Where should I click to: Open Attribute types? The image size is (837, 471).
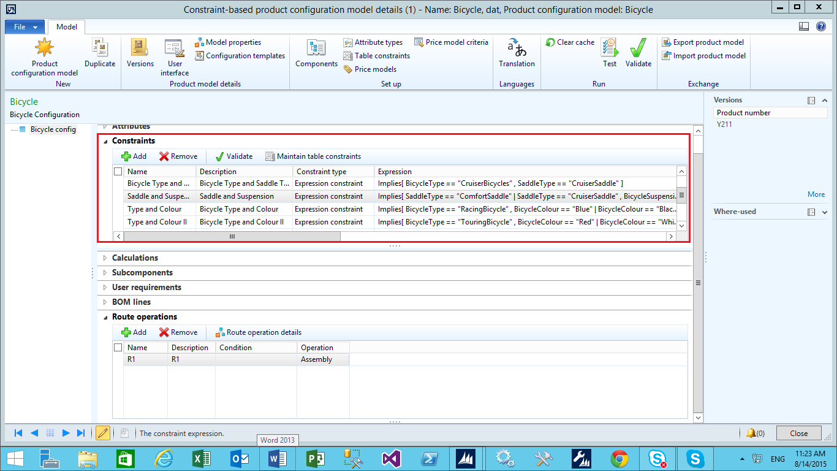pos(373,42)
